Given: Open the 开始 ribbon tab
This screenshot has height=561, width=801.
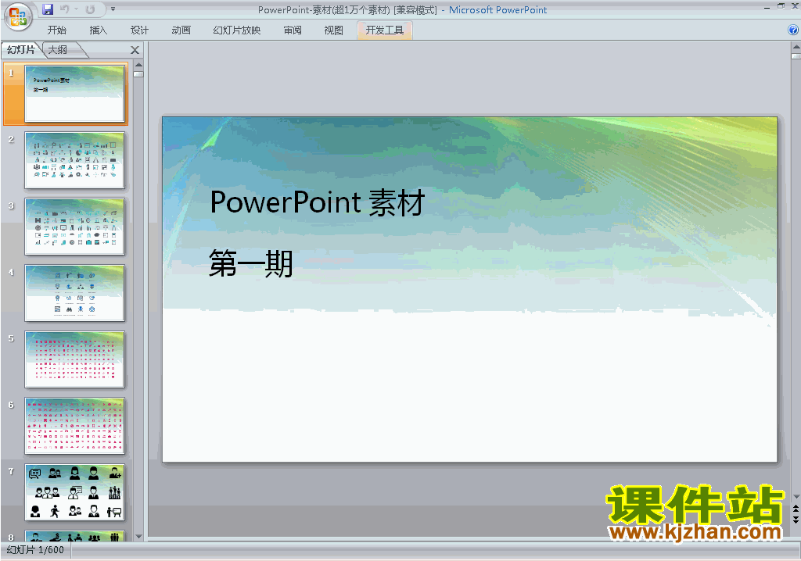Looking at the screenshot, I should pyautogui.click(x=56, y=30).
